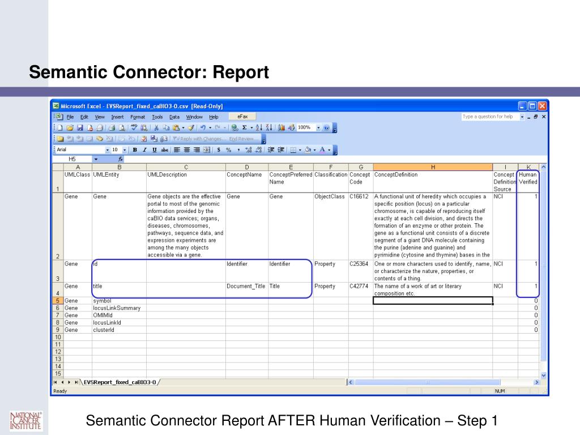
Task: Open the Fill Color dropdown arrow
Action: 315,150
